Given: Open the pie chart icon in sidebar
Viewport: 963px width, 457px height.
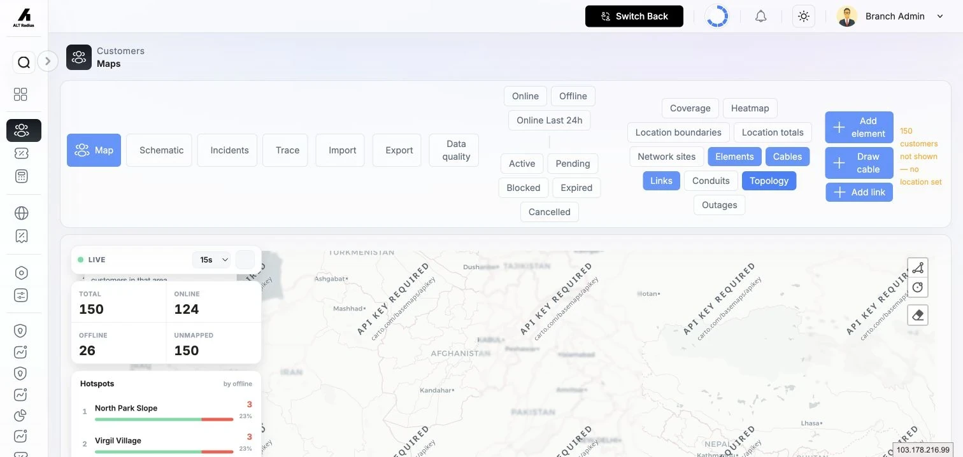Looking at the screenshot, I should click(x=21, y=416).
